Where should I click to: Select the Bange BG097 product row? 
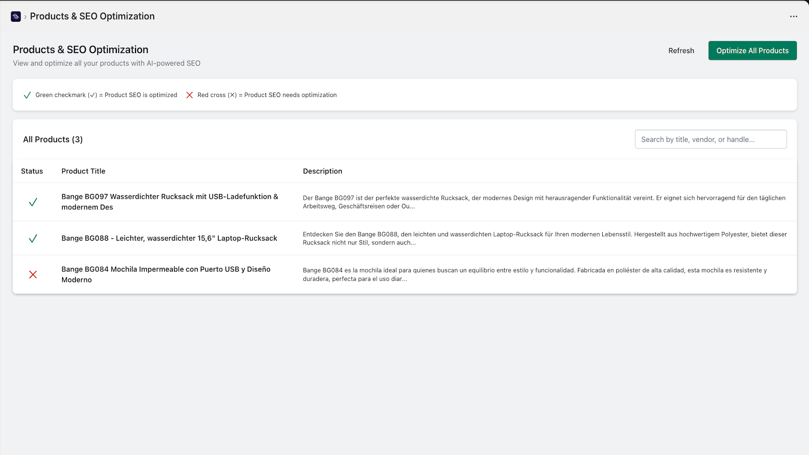170,202
